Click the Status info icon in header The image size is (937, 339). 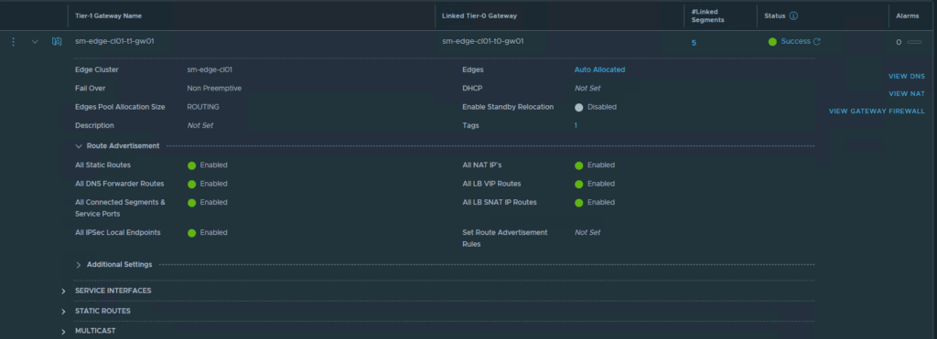(793, 16)
